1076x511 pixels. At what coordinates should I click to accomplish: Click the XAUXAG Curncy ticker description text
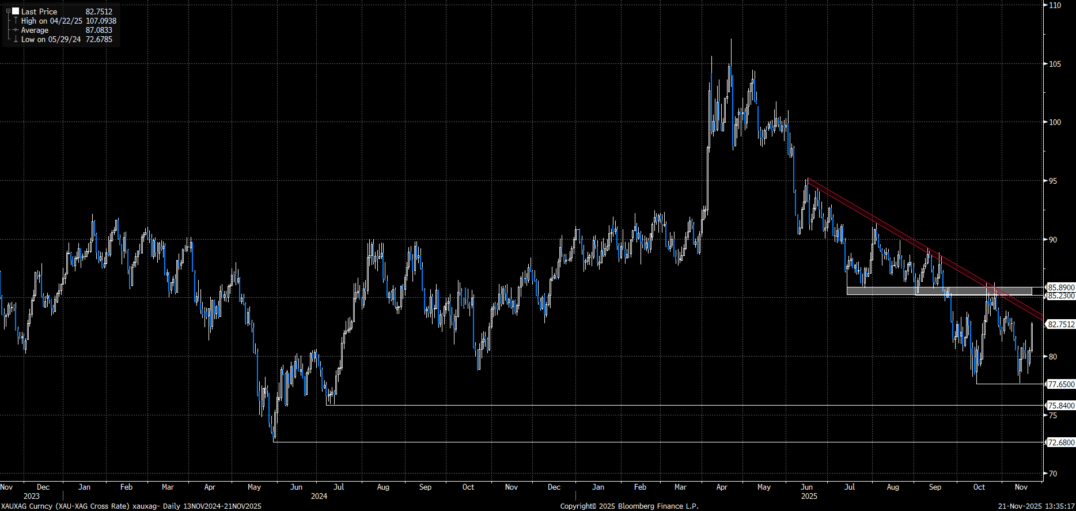(x=131, y=506)
